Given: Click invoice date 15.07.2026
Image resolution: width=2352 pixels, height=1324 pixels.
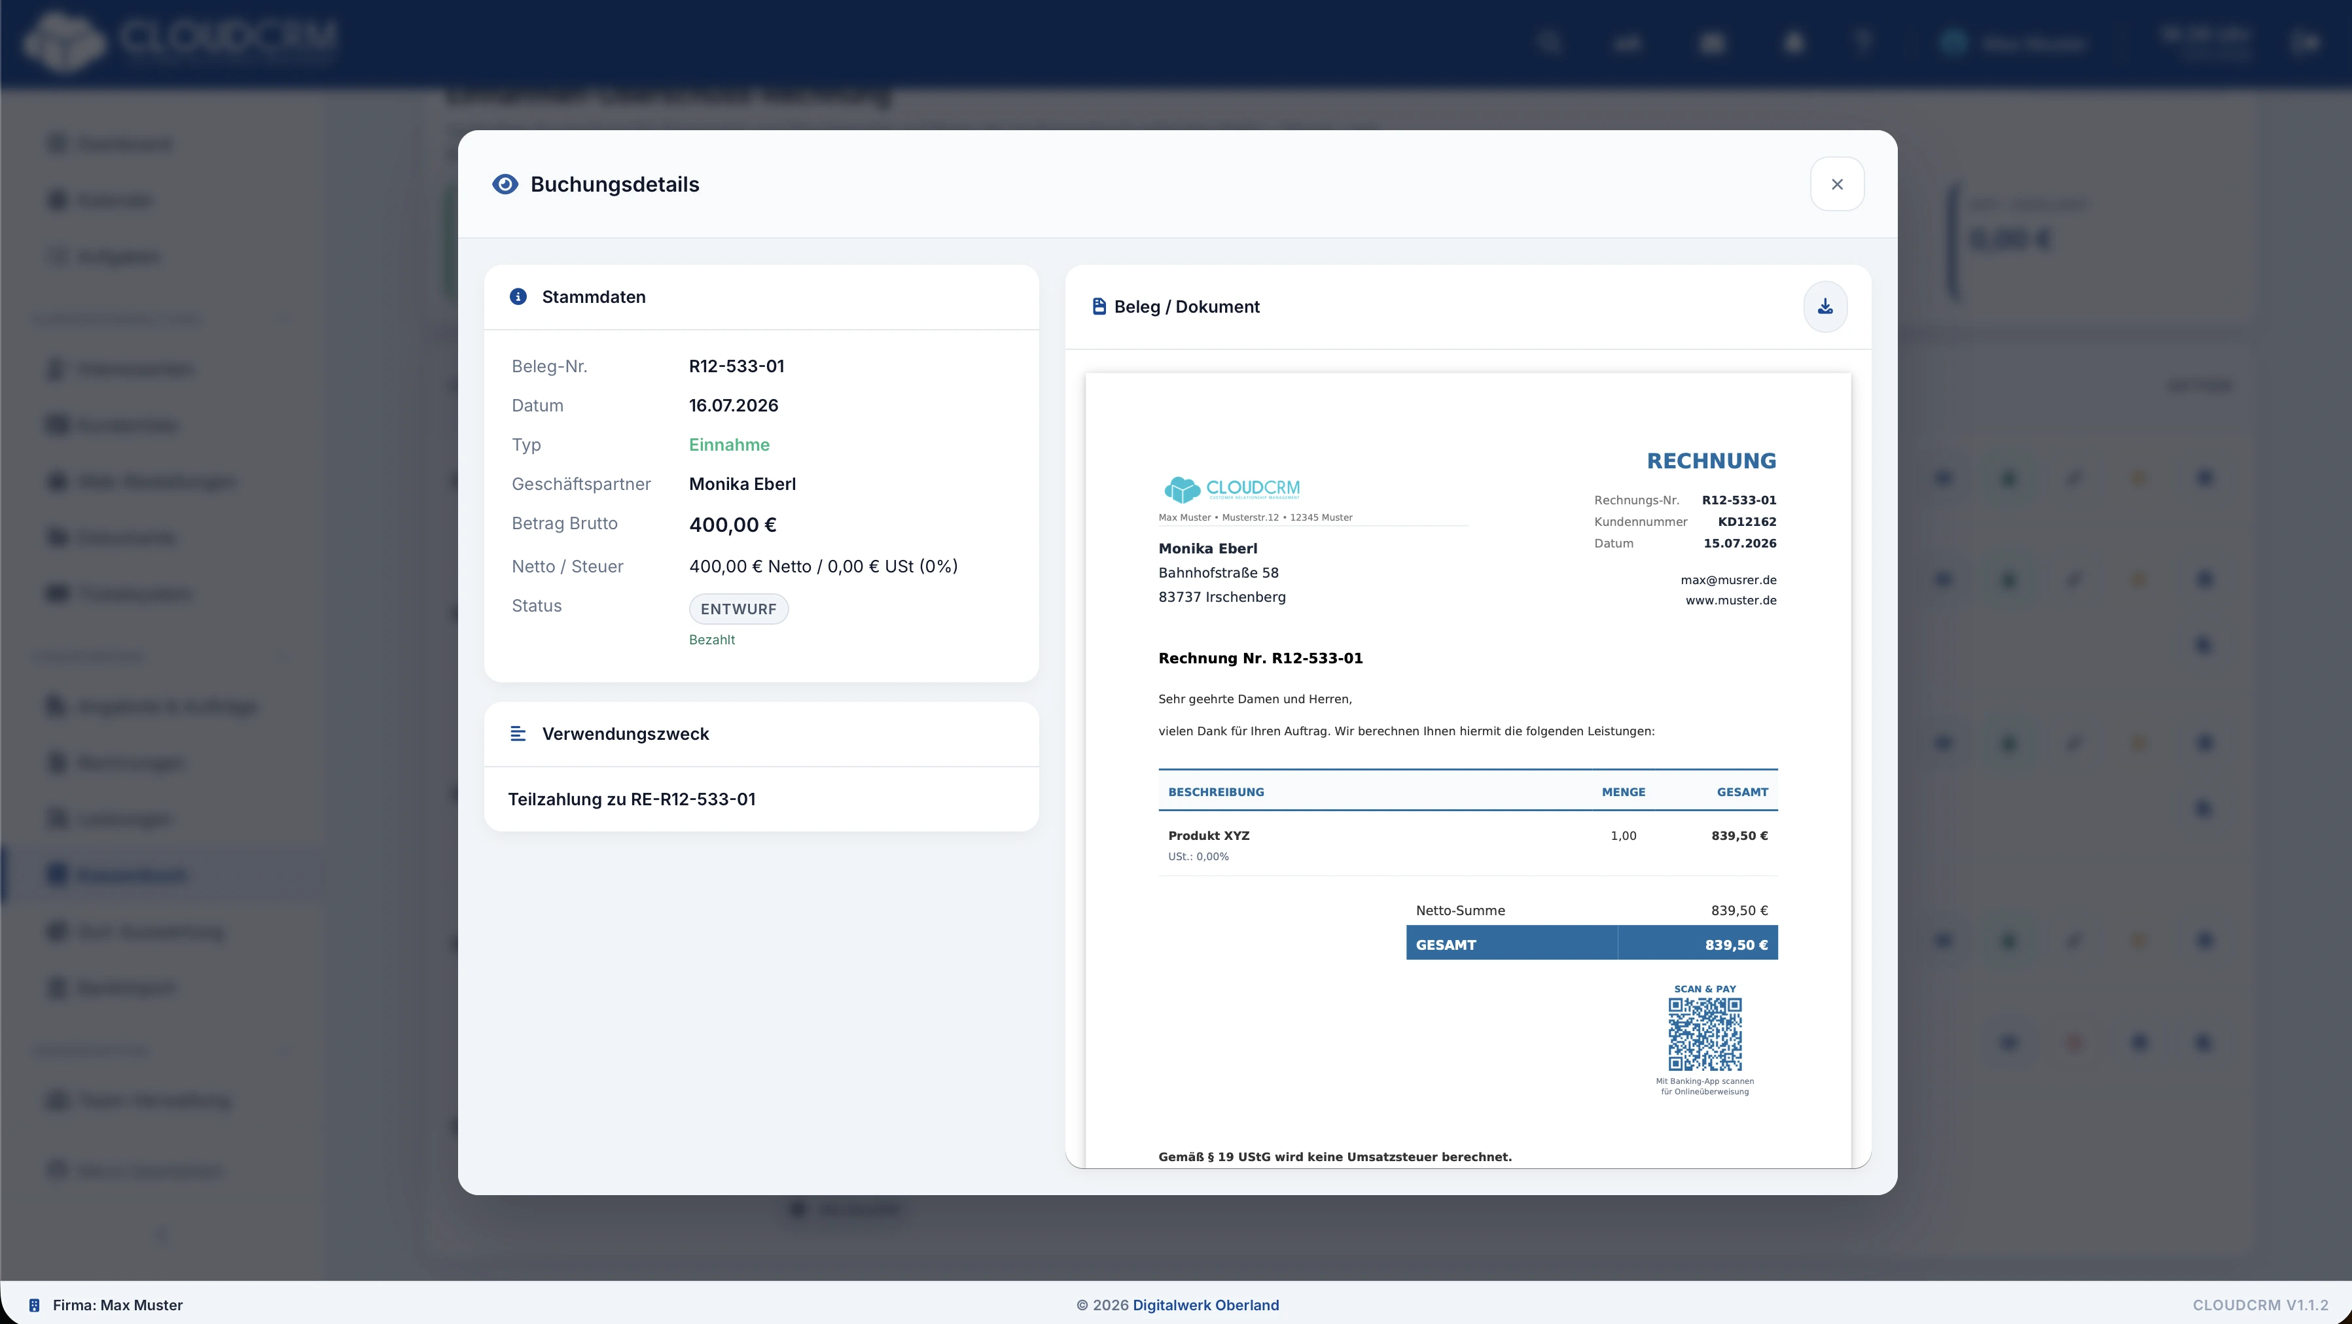Looking at the screenshot, I should (1739, 543).
